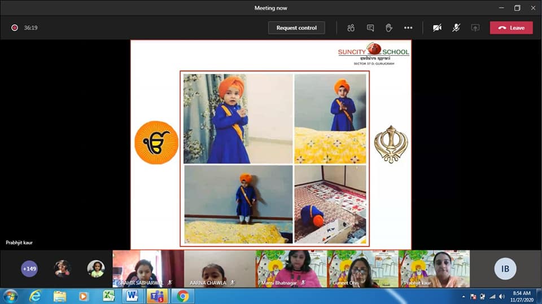Click the golden Khanda emblem
542x304 pixels.
[391, 144]
